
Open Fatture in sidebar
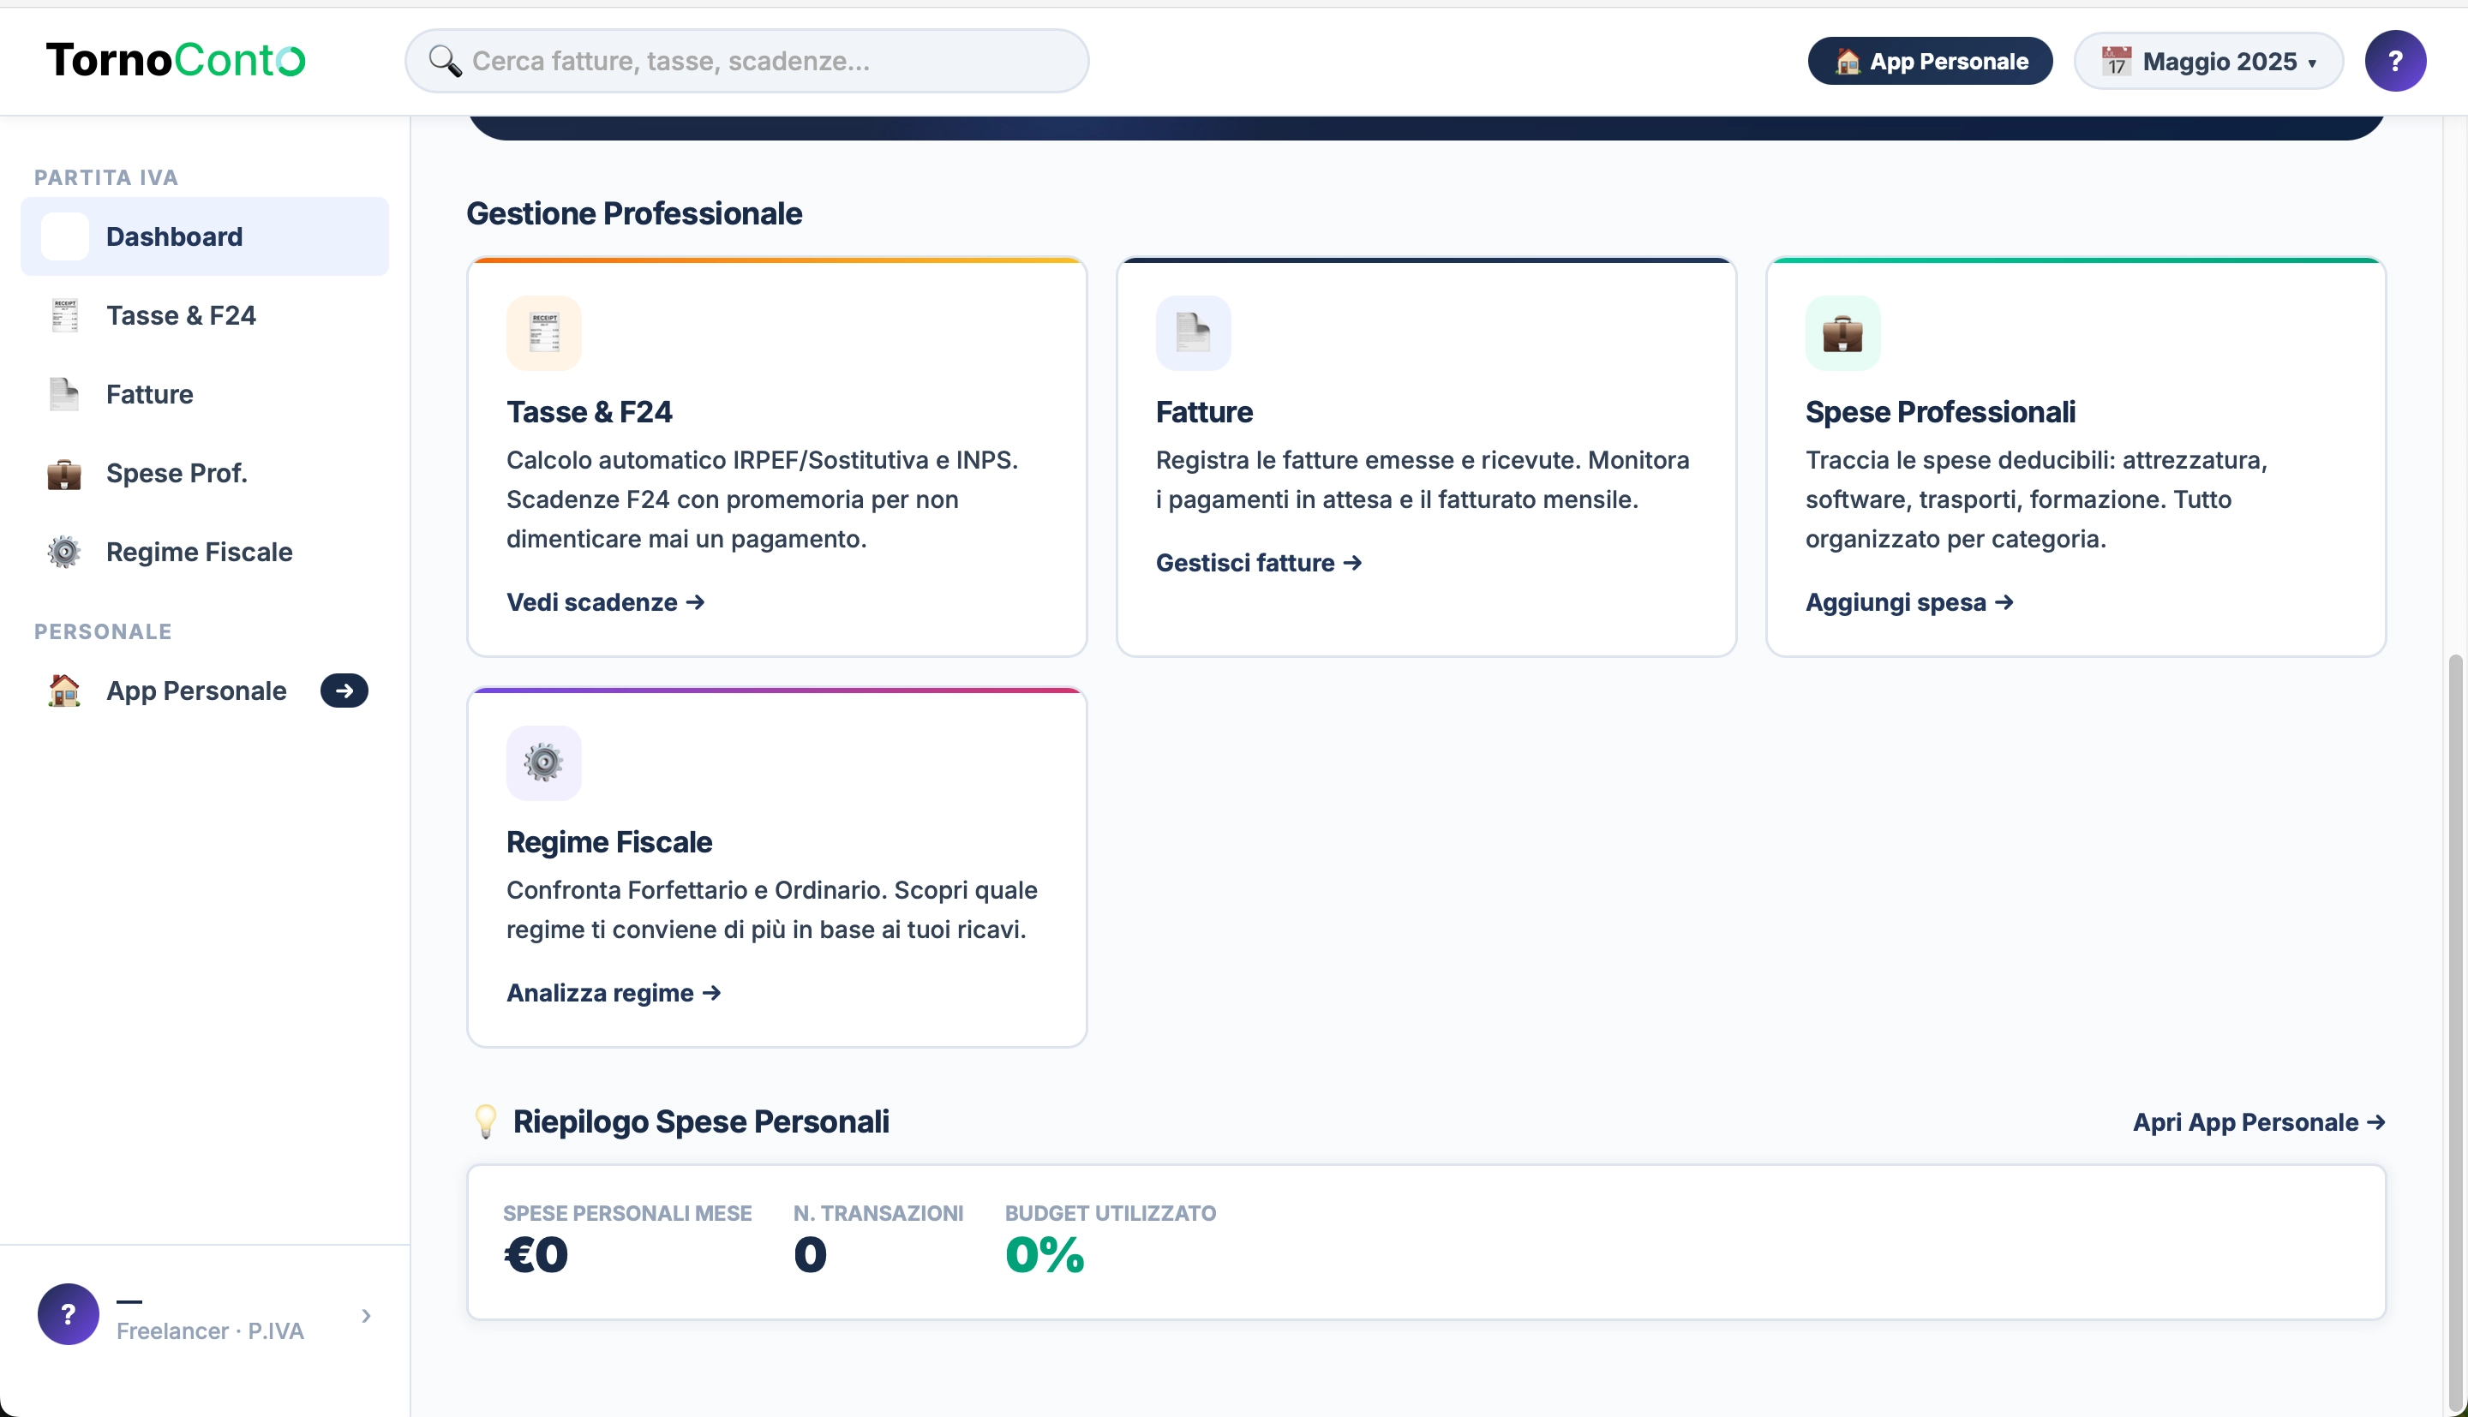pyautogui.click(x=204, y=394)
